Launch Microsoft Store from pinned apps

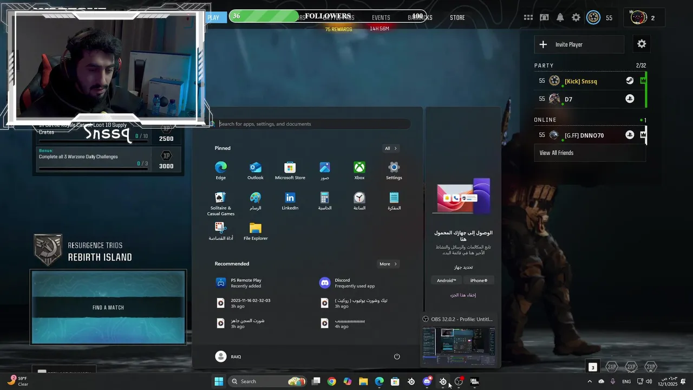pyautogui.click(x=290, y=171)
